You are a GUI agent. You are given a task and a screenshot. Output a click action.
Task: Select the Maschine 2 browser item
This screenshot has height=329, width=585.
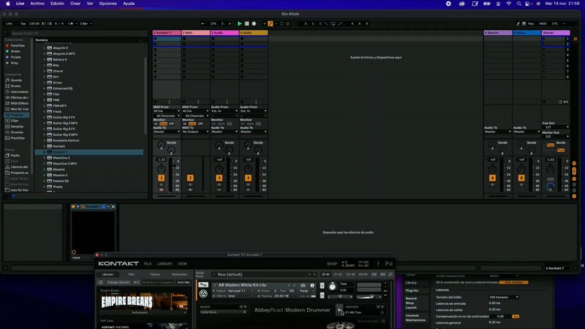[x=61, y=158]
